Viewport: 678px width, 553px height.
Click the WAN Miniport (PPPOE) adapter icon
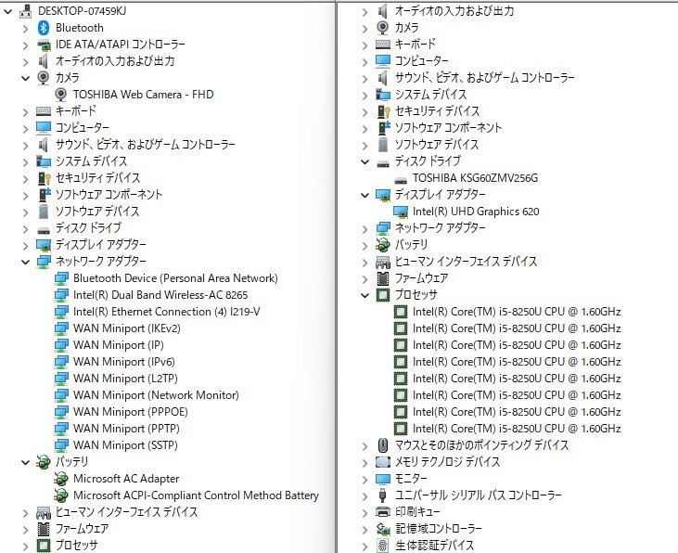point(61,412)
